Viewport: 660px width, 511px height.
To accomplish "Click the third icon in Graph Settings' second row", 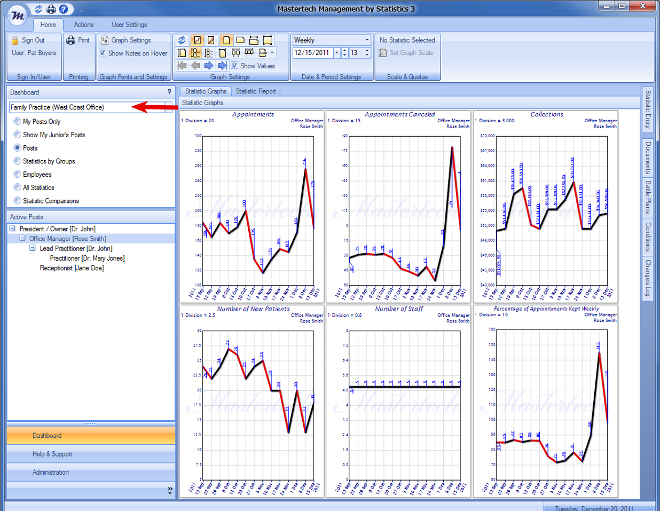I will (x=209, y=53).
